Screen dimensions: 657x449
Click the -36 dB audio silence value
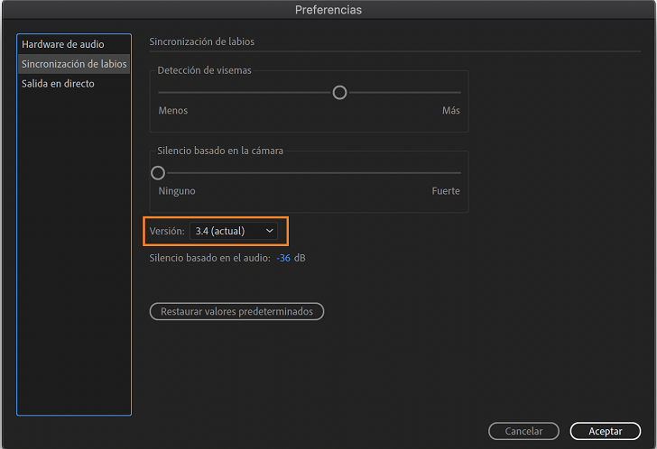[283, 258]
